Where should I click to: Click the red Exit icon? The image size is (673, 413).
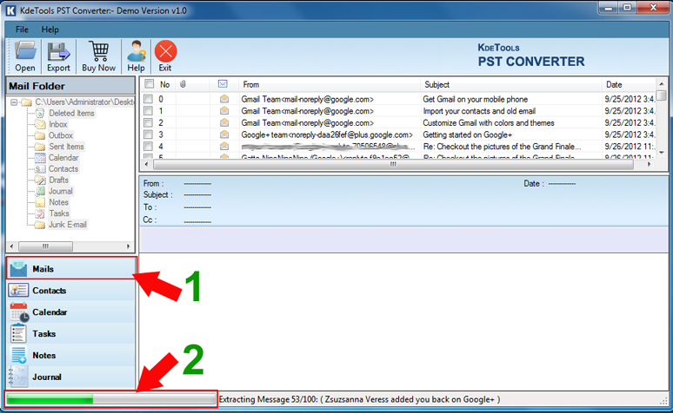pos(165,54)
